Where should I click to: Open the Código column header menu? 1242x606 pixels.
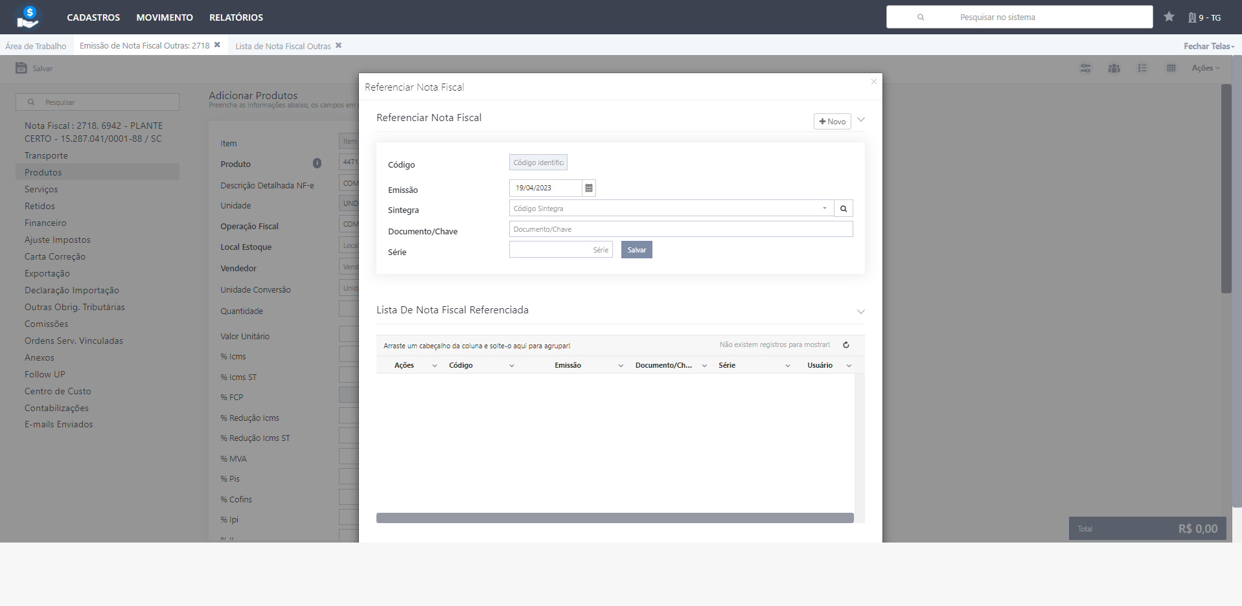(512, 366)
